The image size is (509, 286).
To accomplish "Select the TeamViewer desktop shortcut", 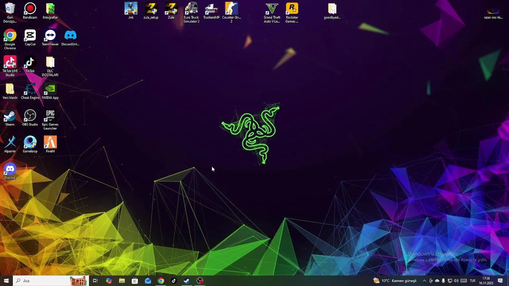I will [50, 38].
